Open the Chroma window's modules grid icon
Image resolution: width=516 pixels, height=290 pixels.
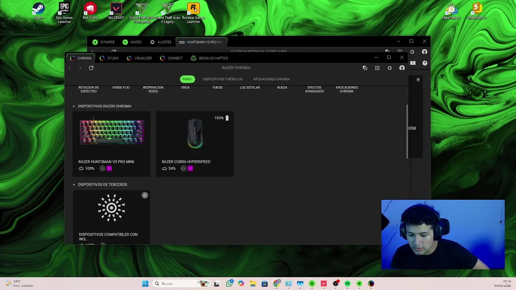(377, 68)
